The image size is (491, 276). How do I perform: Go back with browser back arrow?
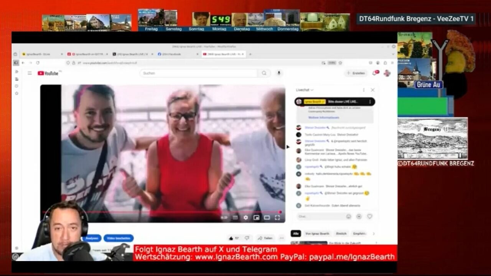point(23,62)
